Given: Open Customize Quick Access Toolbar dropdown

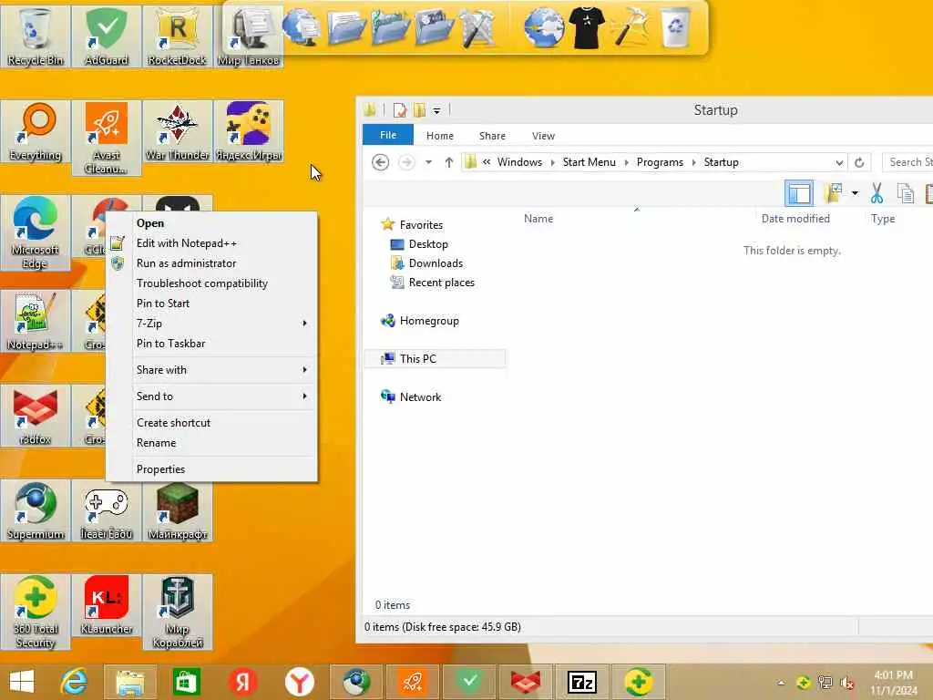Looking at the screenshot, I should coord(436,110).
